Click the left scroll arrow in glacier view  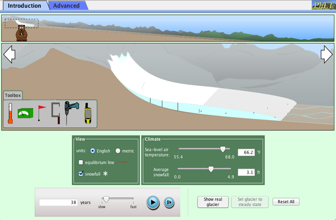pyautogui.click(x=9, y=54)
